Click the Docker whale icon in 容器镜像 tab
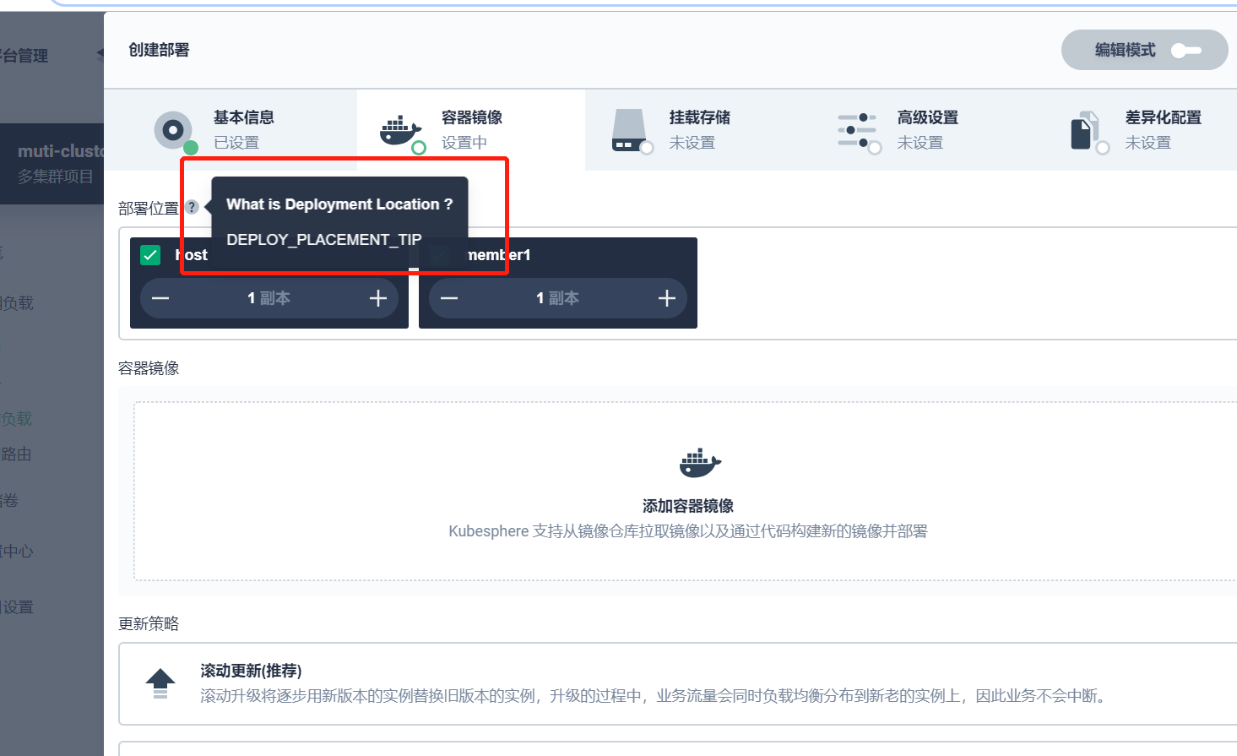 (x=401, y=130)
